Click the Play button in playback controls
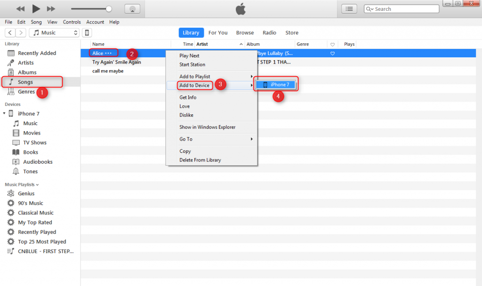 click(x=36, y=9)
